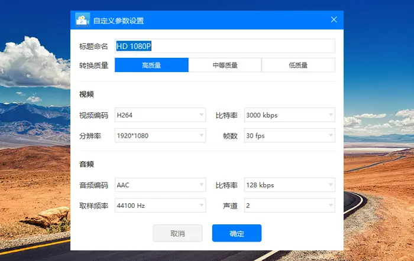The image size is (414, 261).
Task: Click the 帧数 label
Action: [230, 136]
